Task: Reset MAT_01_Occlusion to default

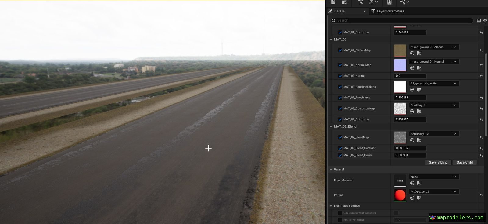Action: [x=481, y=33]
